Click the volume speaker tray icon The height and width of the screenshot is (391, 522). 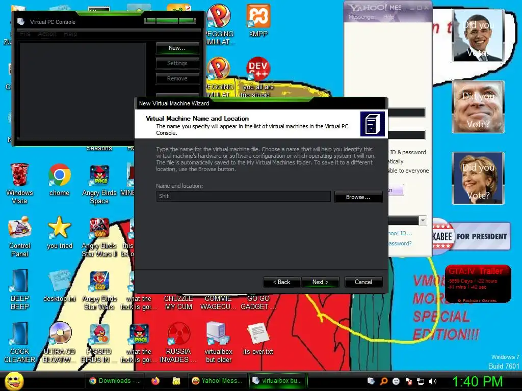432,381
